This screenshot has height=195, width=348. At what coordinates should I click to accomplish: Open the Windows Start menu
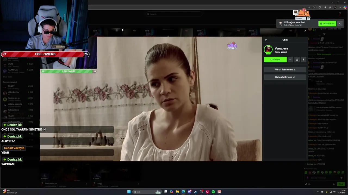(129, 192)
